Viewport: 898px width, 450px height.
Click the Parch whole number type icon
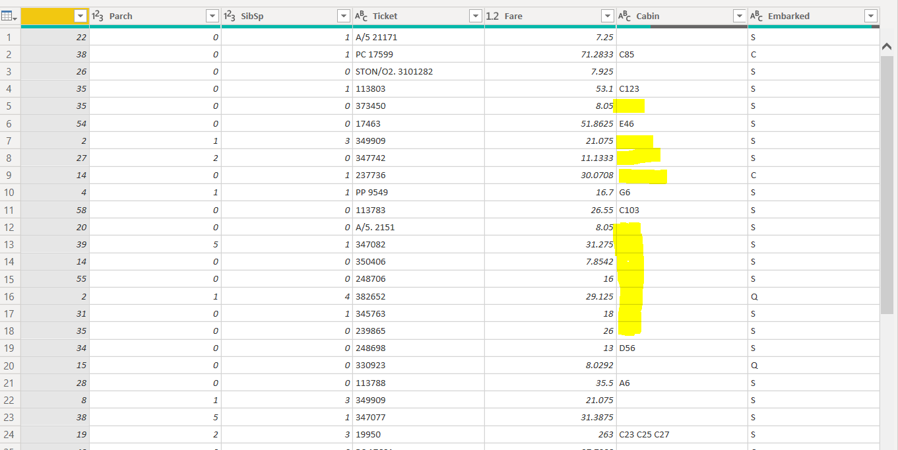[x=97, y=16]
